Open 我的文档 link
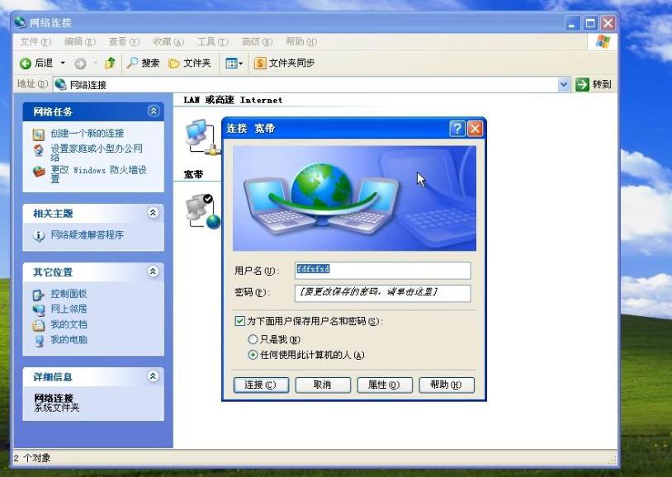The width and height of the screenshot is (672, 477). pos(69,324)
